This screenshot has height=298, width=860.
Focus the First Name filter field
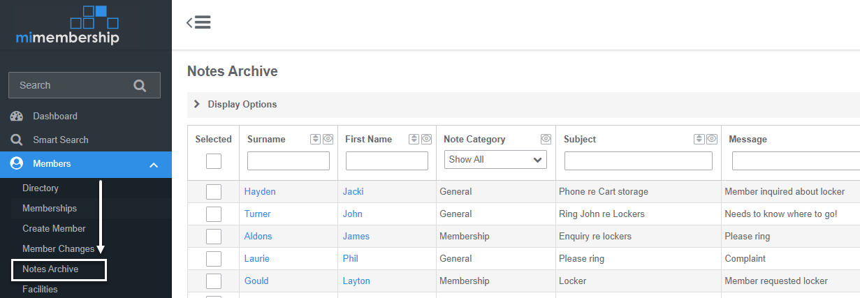[387, 161]
